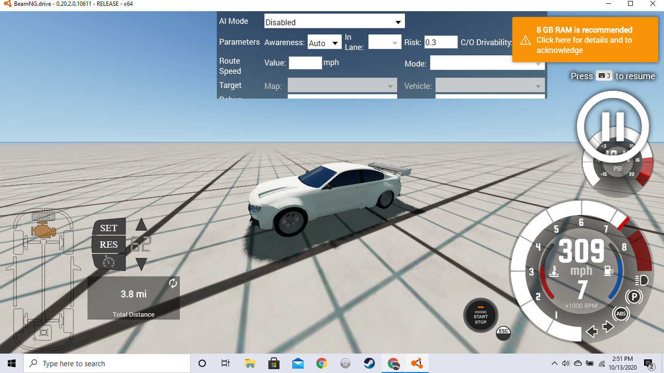Open the Windows Start menu

pyautogui.click(x=12, y=363)
